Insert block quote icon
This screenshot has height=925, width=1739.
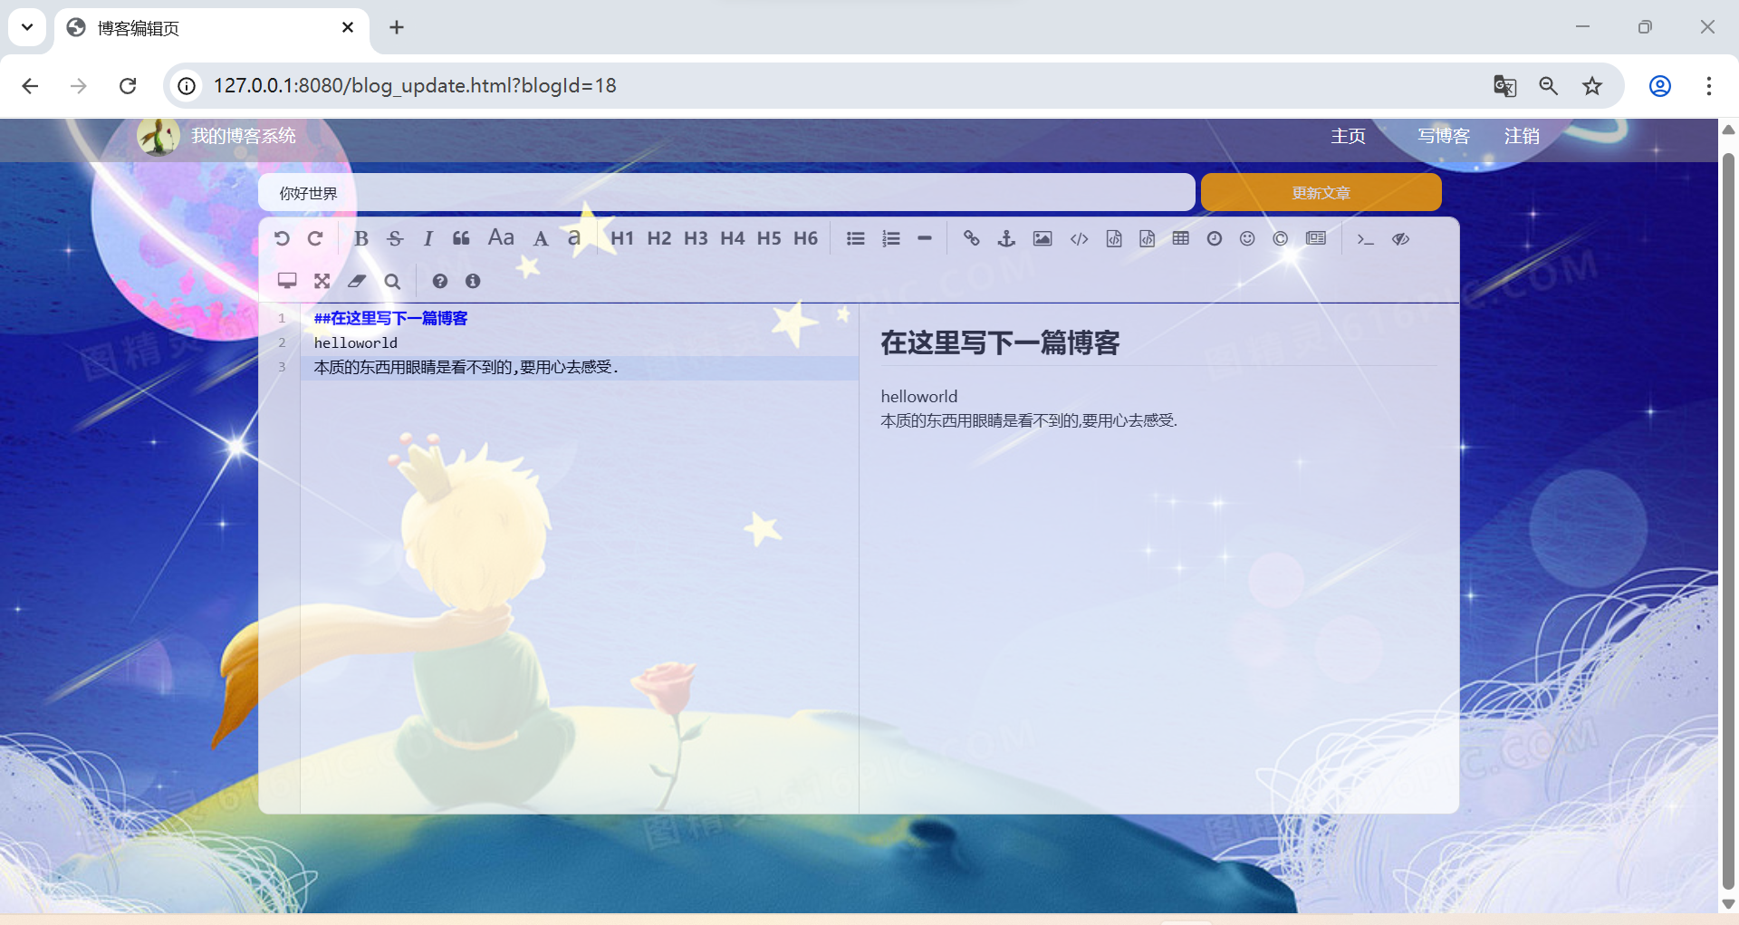461,238
